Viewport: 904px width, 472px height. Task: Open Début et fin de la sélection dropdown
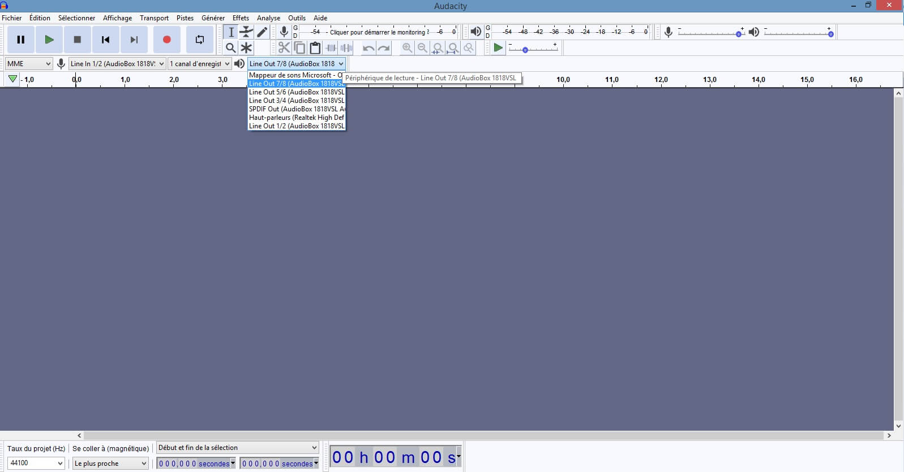point(238,448)
